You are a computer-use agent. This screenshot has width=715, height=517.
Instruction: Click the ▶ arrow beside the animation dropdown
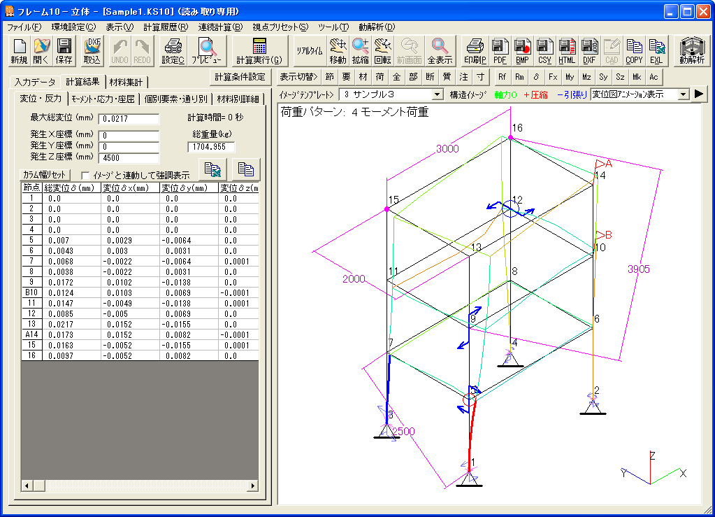pyautogui.click(x=700, y=94)
